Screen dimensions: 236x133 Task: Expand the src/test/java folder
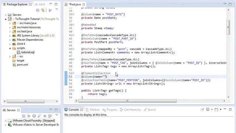(x=10, y=32)
